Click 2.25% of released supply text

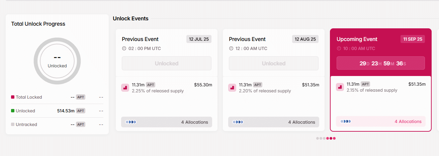[158, 91]
